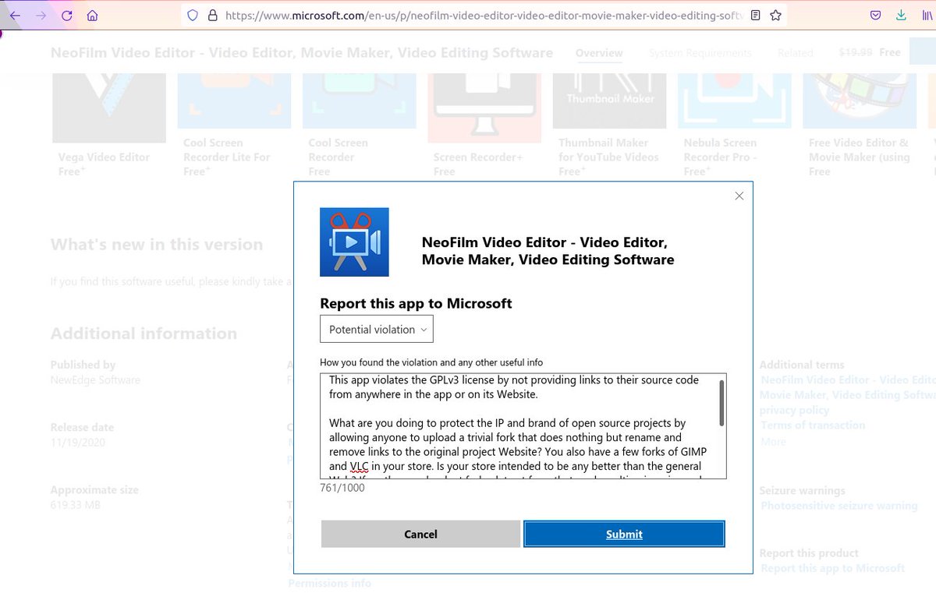This screenshot has height=600, width=936.
Task: Open the Potential violation dropdown
Action: coord(377,329)
